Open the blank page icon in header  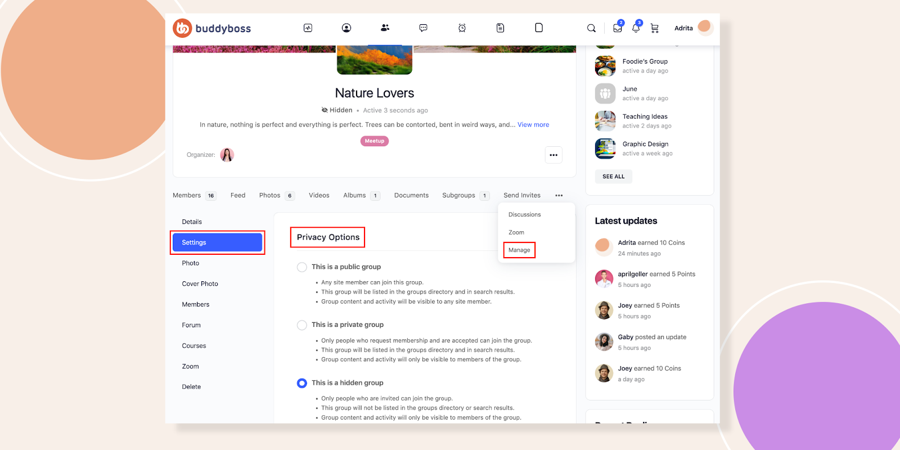(539, 28)
